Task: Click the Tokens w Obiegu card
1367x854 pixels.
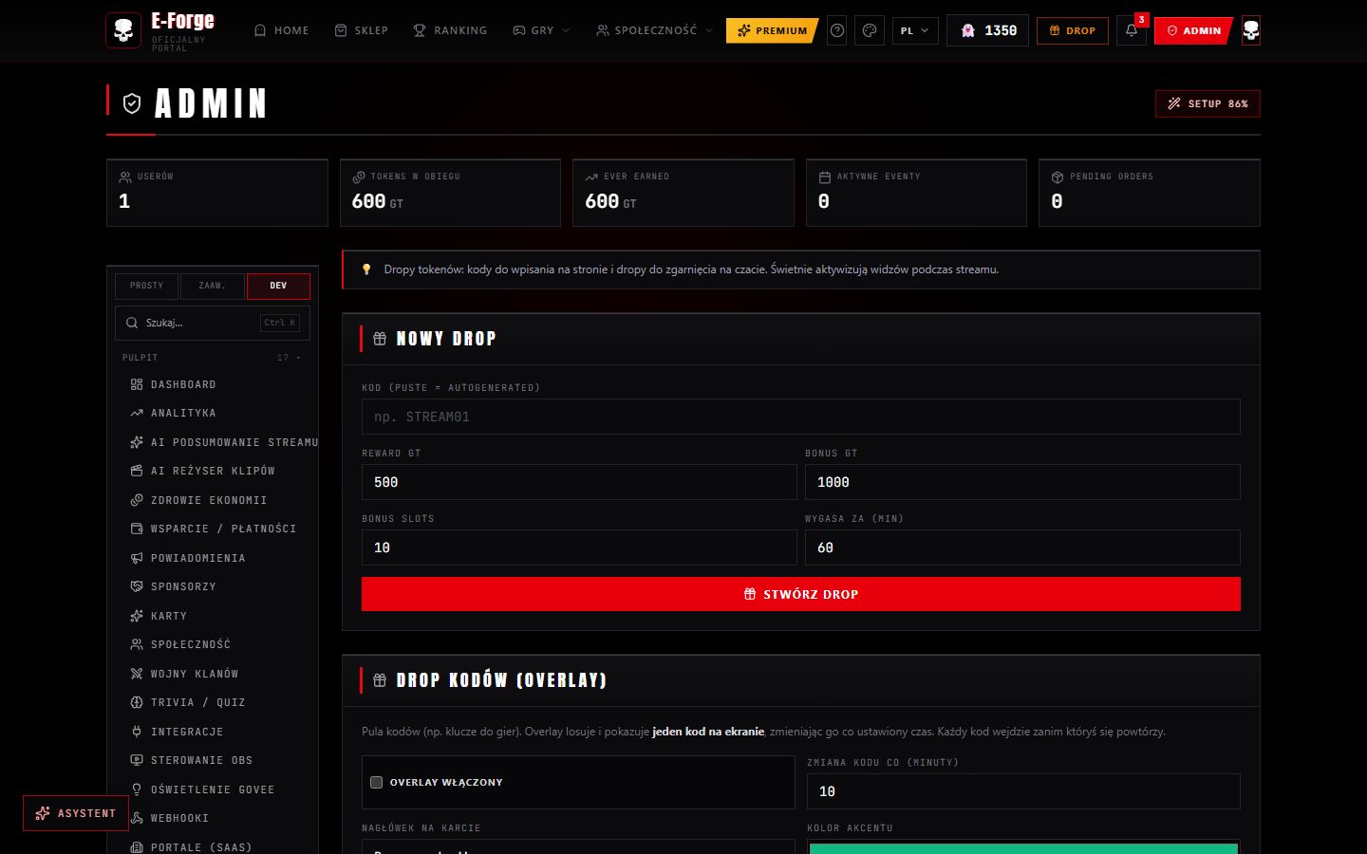Action: pyautogui.click(x=450, y=193)
